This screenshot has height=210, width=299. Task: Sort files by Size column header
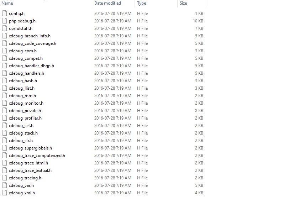pyautogui.click(x=183, y=3)
